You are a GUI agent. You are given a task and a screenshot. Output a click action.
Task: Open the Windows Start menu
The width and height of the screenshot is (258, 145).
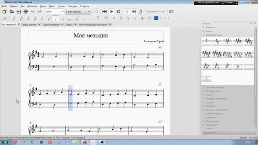[4, 142]
